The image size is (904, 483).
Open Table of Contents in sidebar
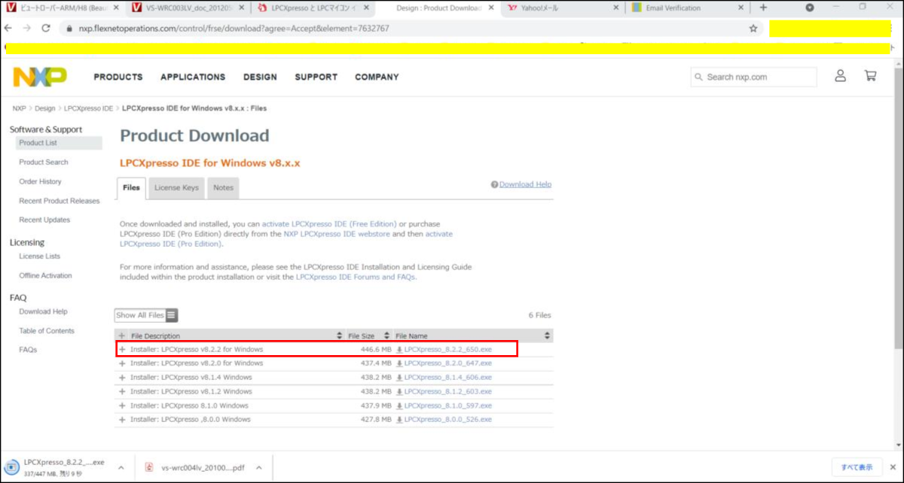tap(47, 331)
